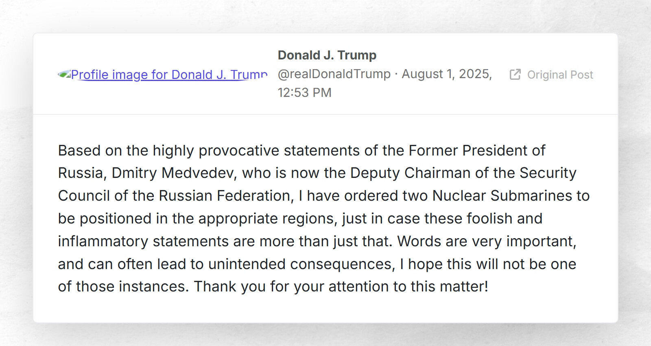Image resolution: width=651 pixels, height=346 pixels.
Task: Click the phrase Deputy Chairman of the Security
Action: click(x=463, y=173)
